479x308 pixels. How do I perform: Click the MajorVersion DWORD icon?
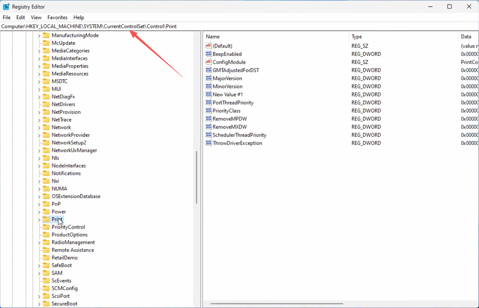(209, 78)
